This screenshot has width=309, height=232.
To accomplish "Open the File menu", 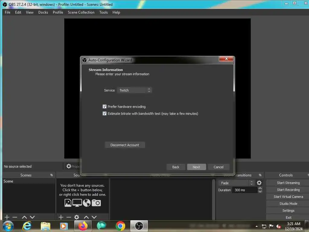I will pos(8,12).
